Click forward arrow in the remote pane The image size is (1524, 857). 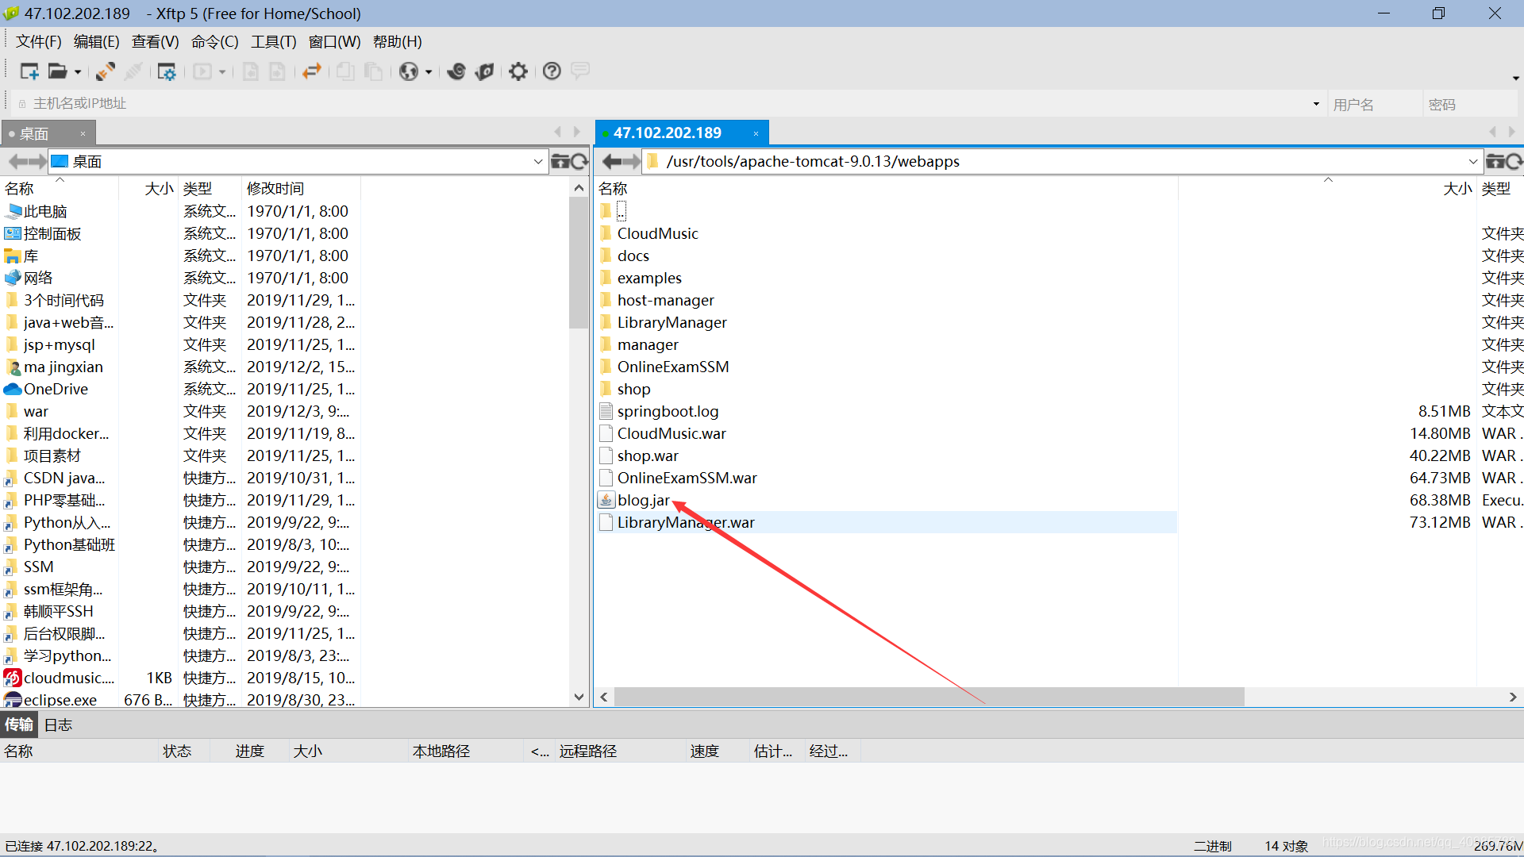point(632,162)
